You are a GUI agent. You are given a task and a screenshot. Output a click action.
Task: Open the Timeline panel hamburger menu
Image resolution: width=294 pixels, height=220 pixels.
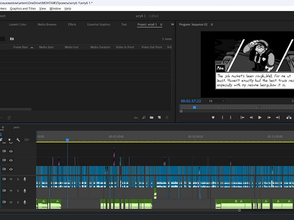(3, 127)
